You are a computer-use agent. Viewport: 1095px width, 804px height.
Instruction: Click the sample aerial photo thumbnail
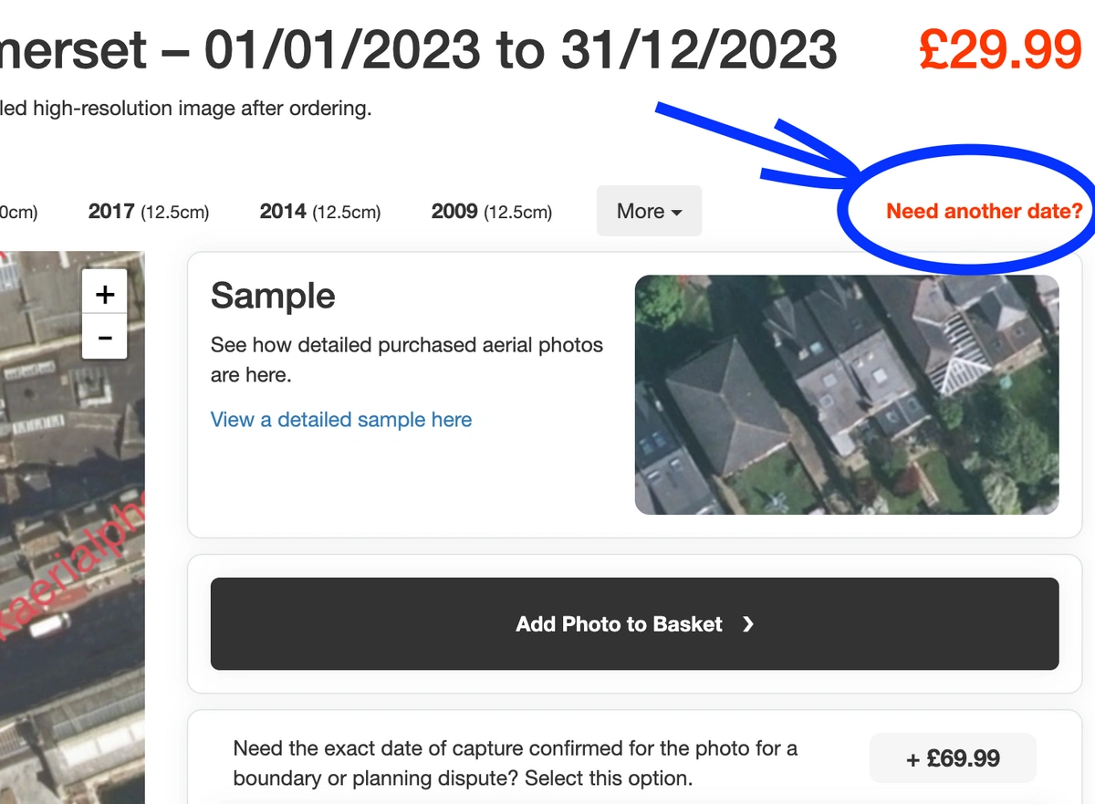tap(847, 394)
